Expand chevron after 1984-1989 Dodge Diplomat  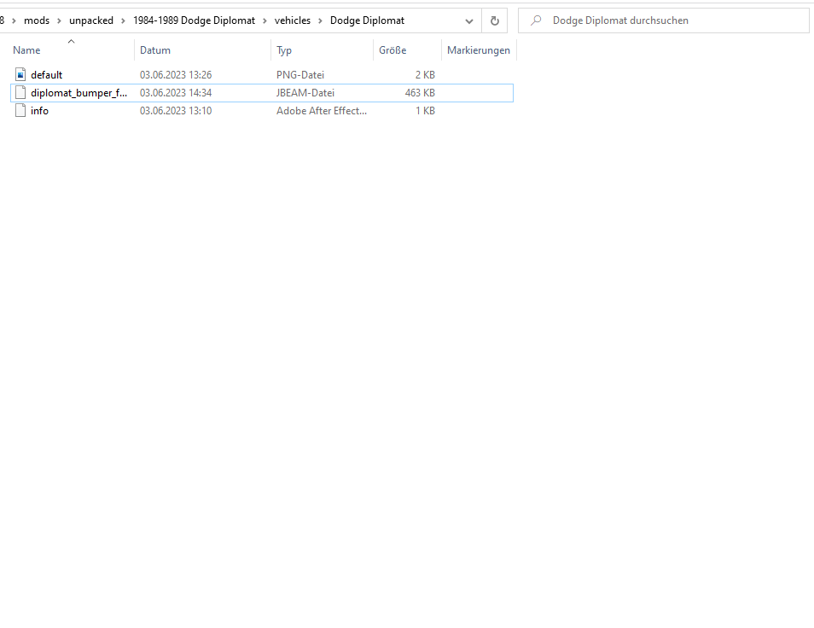[265, 20]
